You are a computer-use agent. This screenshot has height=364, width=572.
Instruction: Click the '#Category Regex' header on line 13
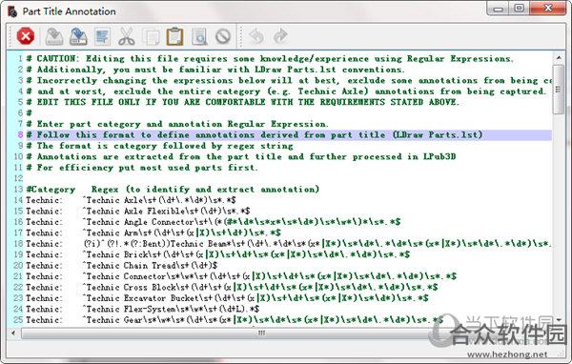(173, 190)
